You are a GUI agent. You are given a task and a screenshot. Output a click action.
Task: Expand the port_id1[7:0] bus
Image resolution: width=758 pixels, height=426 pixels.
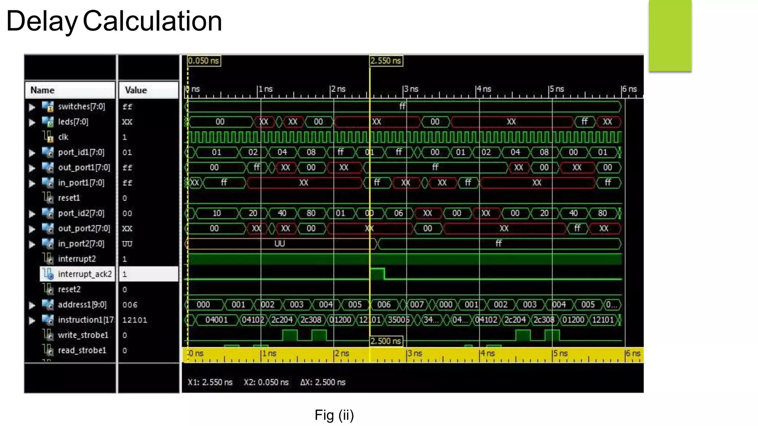coord(32,152)
